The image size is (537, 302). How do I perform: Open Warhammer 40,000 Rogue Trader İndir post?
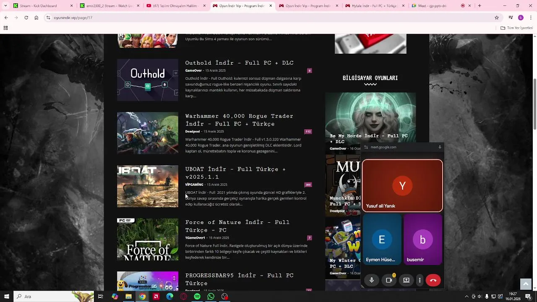pyautogui.click(x=239, y=120)
